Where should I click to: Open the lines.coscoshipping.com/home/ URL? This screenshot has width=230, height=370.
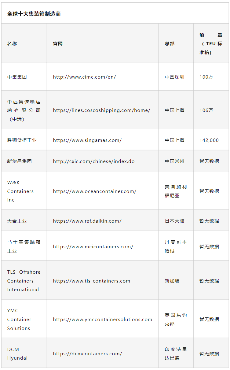coord(102,110)
